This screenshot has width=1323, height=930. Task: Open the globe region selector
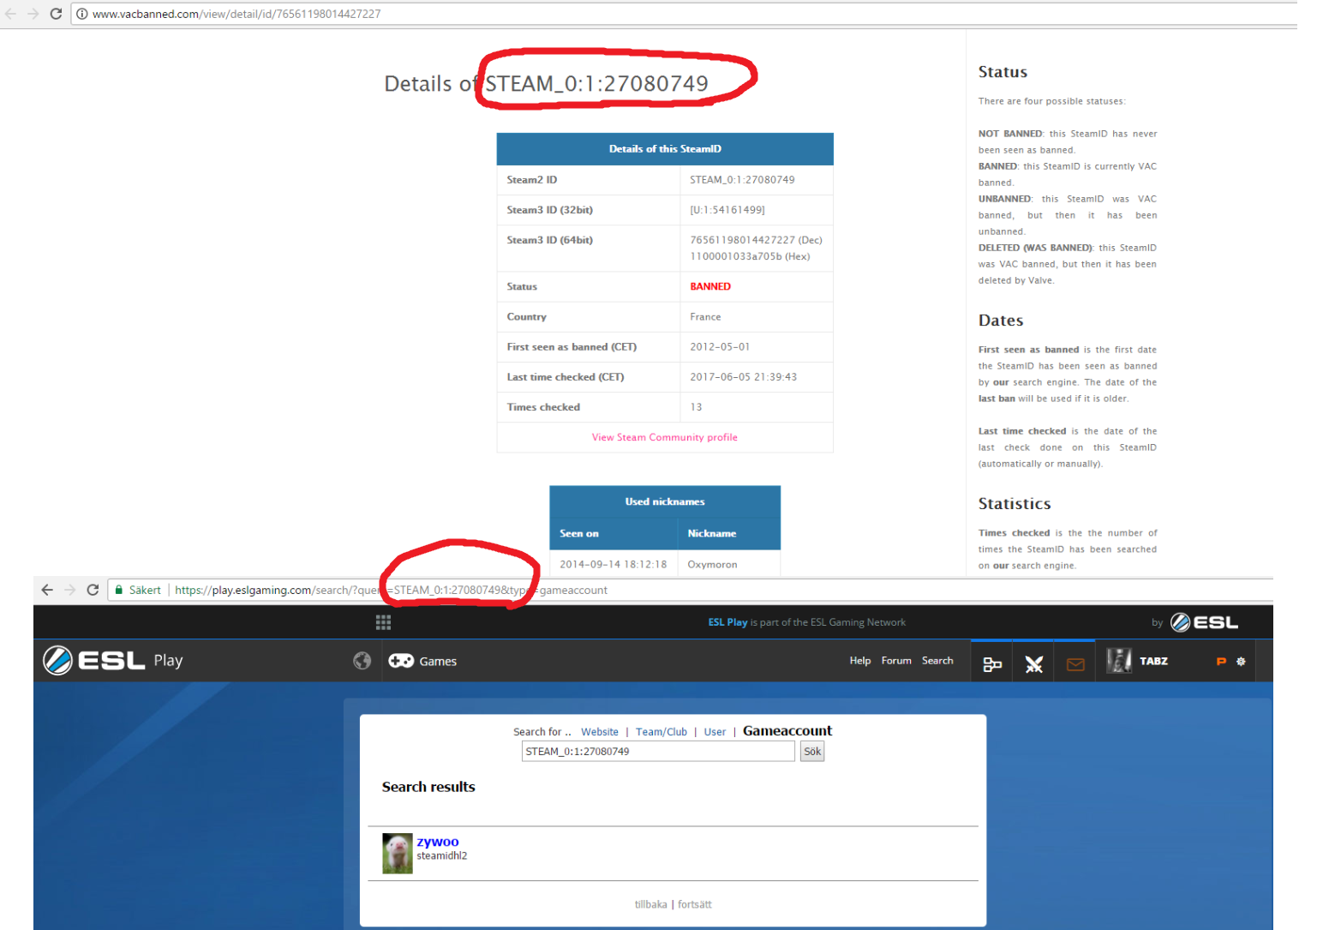[x=362, y=661]
